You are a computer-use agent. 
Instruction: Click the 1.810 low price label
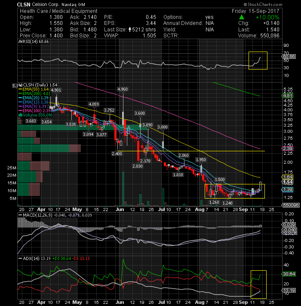pos(178,174)
